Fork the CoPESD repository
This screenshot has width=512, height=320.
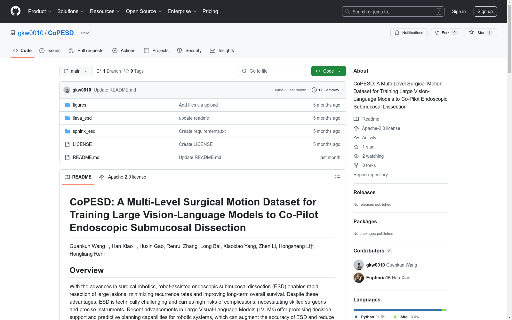click(445, 33)
